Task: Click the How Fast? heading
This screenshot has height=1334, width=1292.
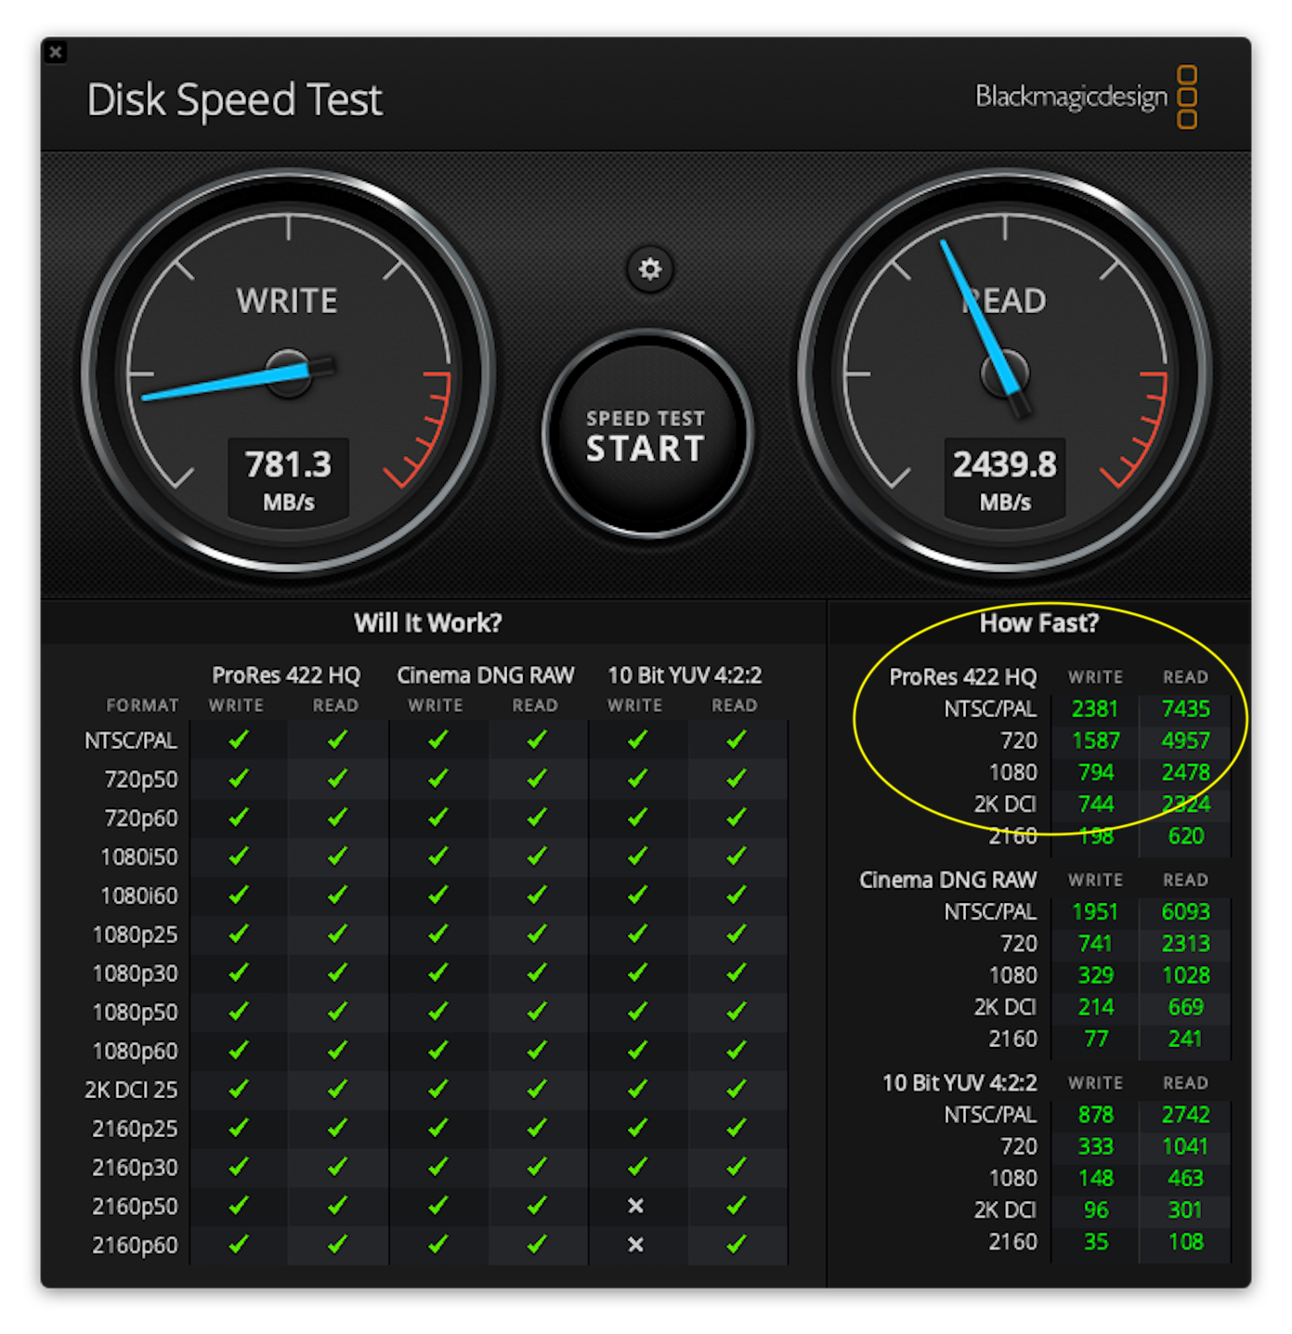Action: pyautogui.click(x=1038, y=622)
